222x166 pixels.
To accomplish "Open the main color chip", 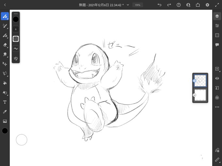I will pos(5,131).
